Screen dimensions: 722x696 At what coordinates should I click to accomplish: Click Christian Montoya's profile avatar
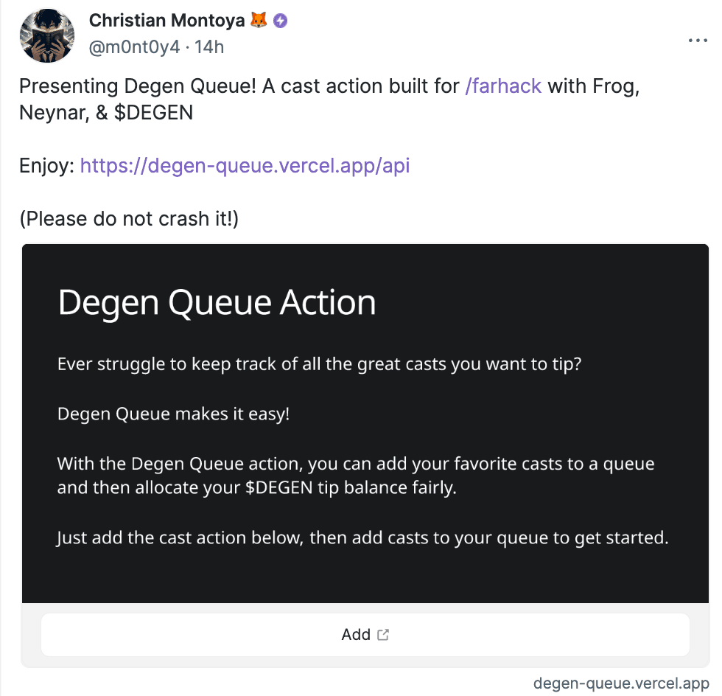pos(47,35)
